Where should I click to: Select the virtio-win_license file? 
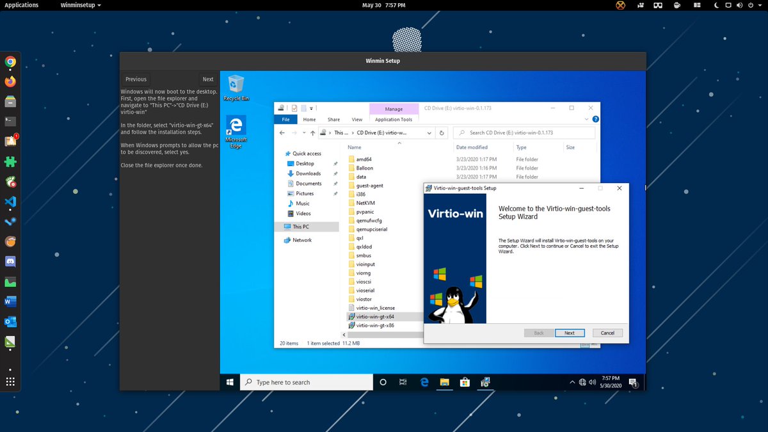pos(375,308)
